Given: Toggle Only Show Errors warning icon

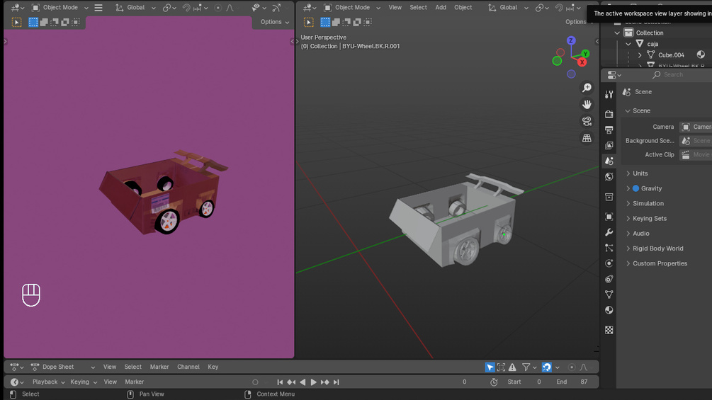Looking at the screenshot, I should click(x=512, y=367).
